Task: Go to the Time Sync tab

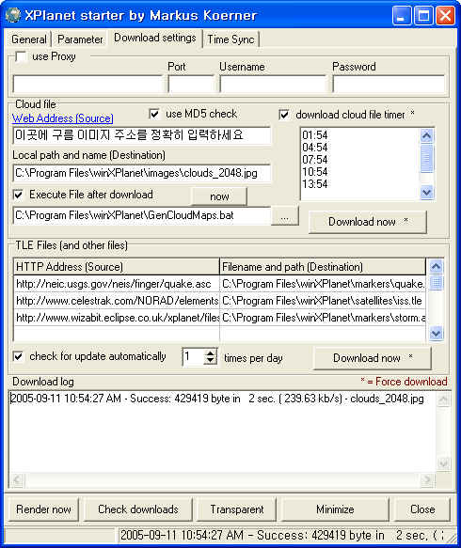Action: 230,39
